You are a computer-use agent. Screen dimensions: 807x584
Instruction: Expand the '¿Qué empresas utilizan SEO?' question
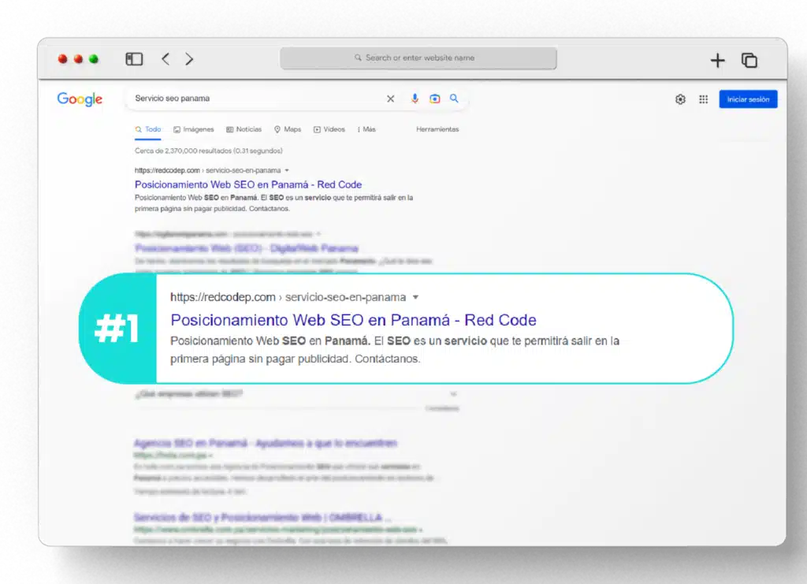[296, 394]
